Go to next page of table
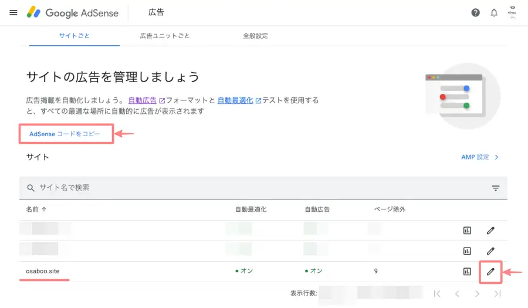The height and width of the screenshot is (308, 528). point(477,294)
